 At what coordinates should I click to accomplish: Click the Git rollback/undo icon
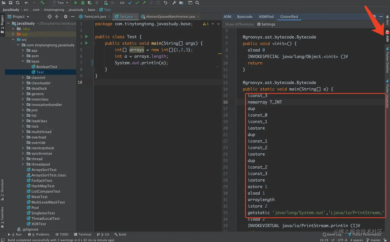click(165, 3)
